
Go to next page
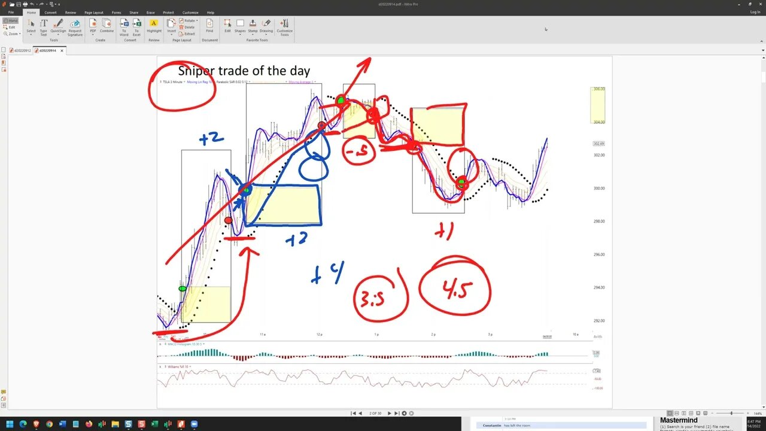click(390, 413)
